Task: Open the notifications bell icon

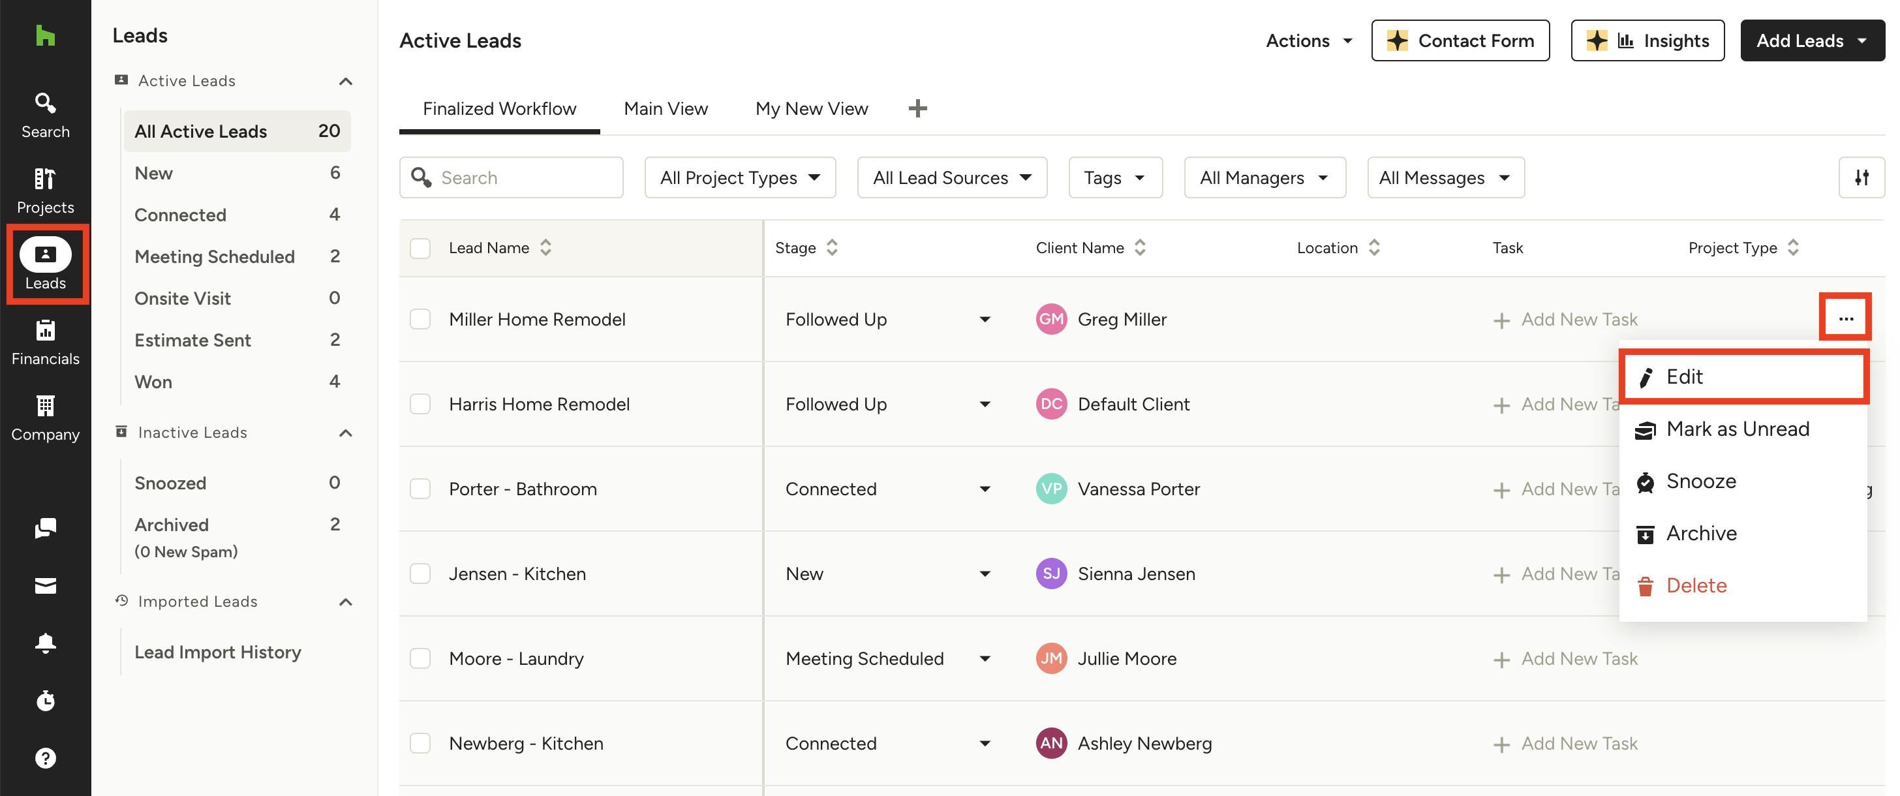Action: point(45,643)
